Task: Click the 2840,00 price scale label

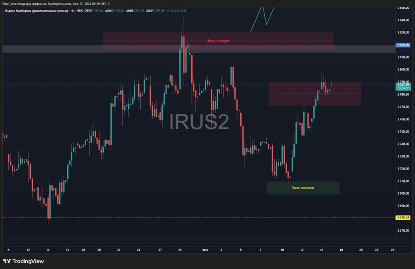Action: [x=403, y=20]
